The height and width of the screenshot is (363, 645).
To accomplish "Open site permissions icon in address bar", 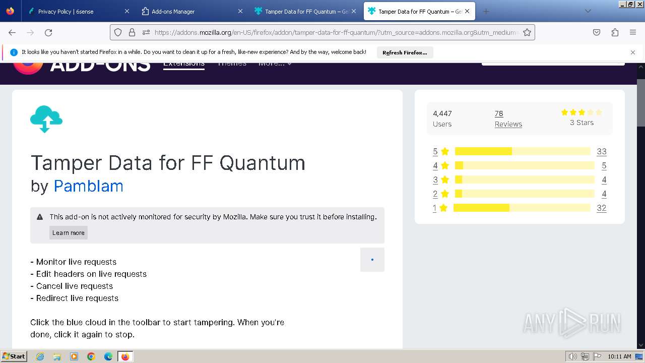I will point(146,32).
